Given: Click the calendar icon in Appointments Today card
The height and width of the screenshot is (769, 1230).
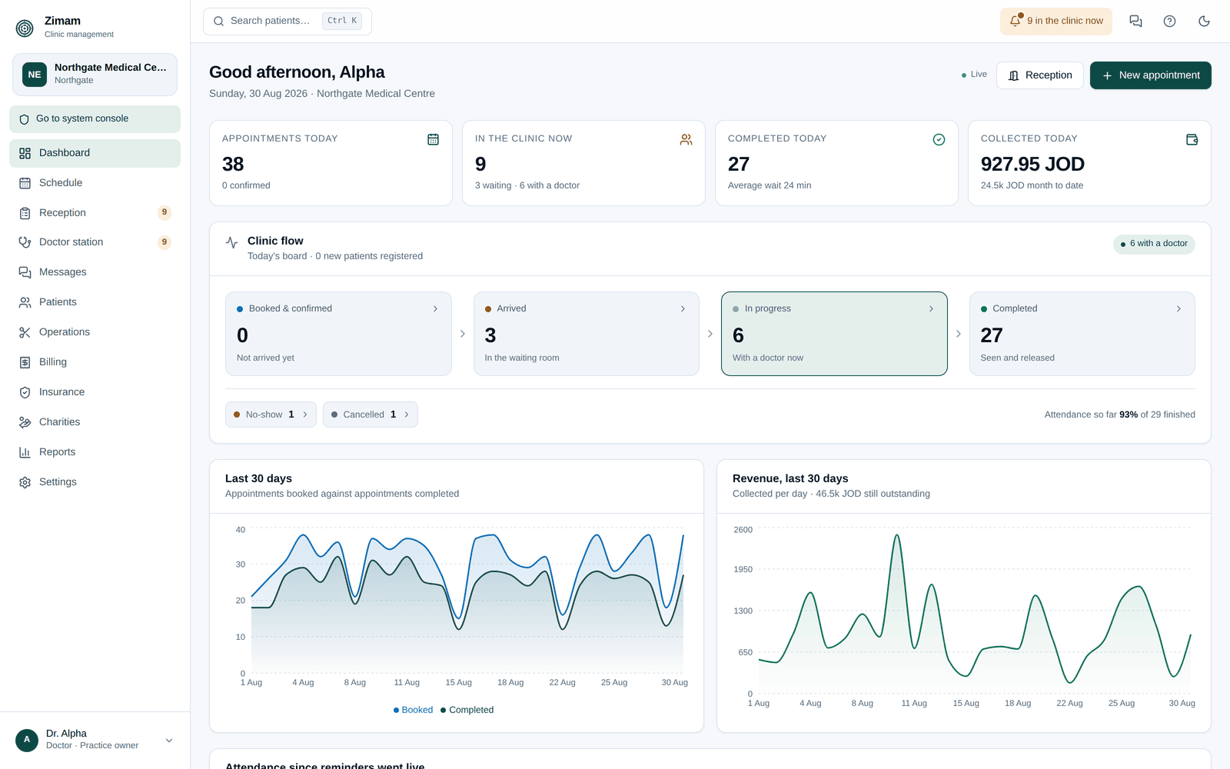Looking at the screenshot, I should [433, 139].
